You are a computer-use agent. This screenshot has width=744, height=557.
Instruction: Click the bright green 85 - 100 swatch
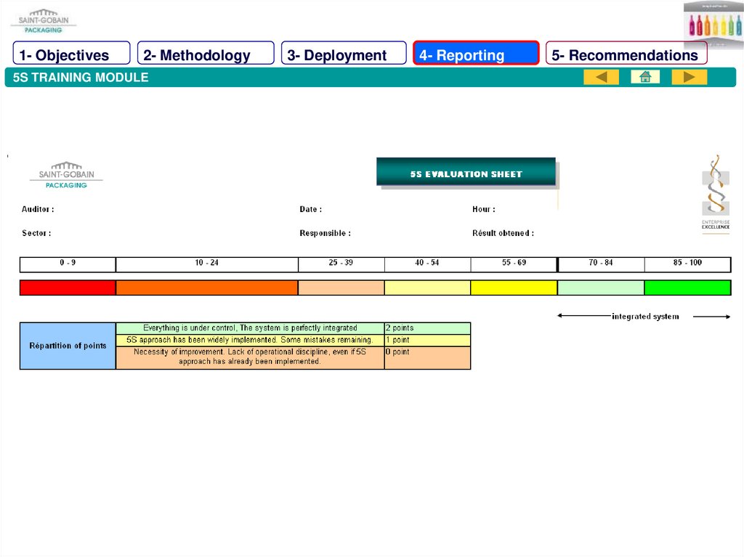(x=687, y=288)
